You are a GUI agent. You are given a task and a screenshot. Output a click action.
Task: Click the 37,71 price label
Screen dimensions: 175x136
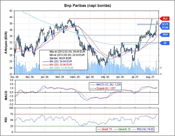click(165, 24)
